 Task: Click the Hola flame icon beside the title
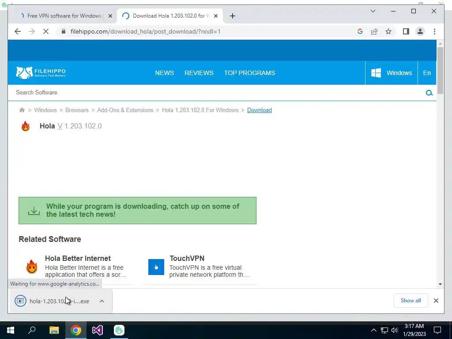26,126
